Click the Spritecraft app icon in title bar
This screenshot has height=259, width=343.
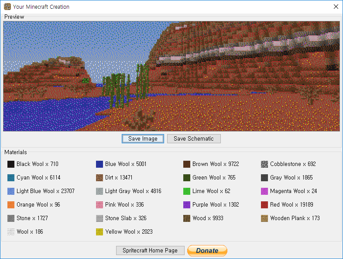[7, 7]
